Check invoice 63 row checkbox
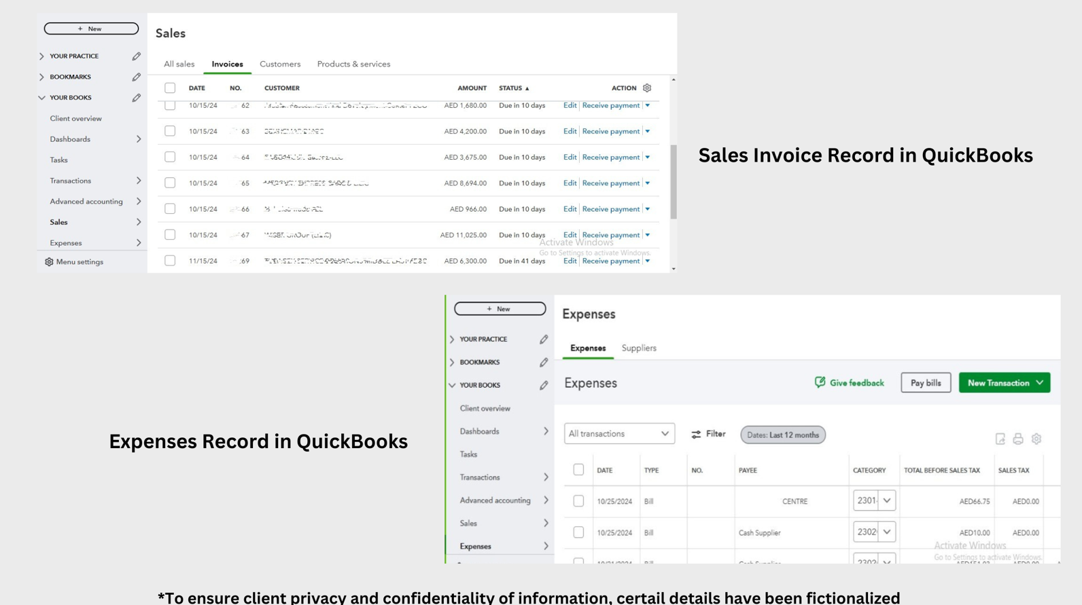The width and height of the screenshot is (1082, 605). pos(170,131)
